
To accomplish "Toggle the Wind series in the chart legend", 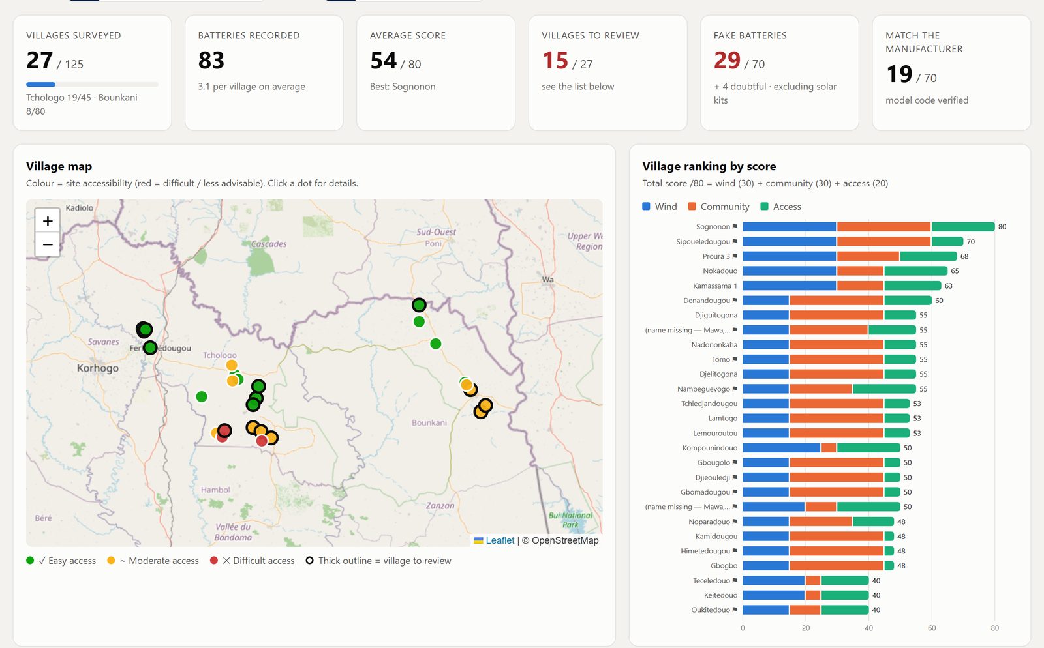I will [x=660, y=207].
